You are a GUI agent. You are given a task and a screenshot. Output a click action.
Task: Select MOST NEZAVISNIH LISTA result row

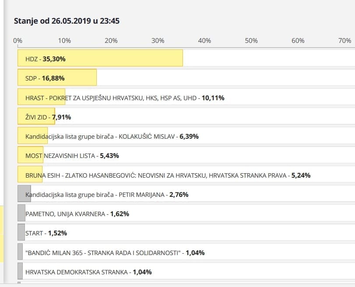[x=72, y=155]
